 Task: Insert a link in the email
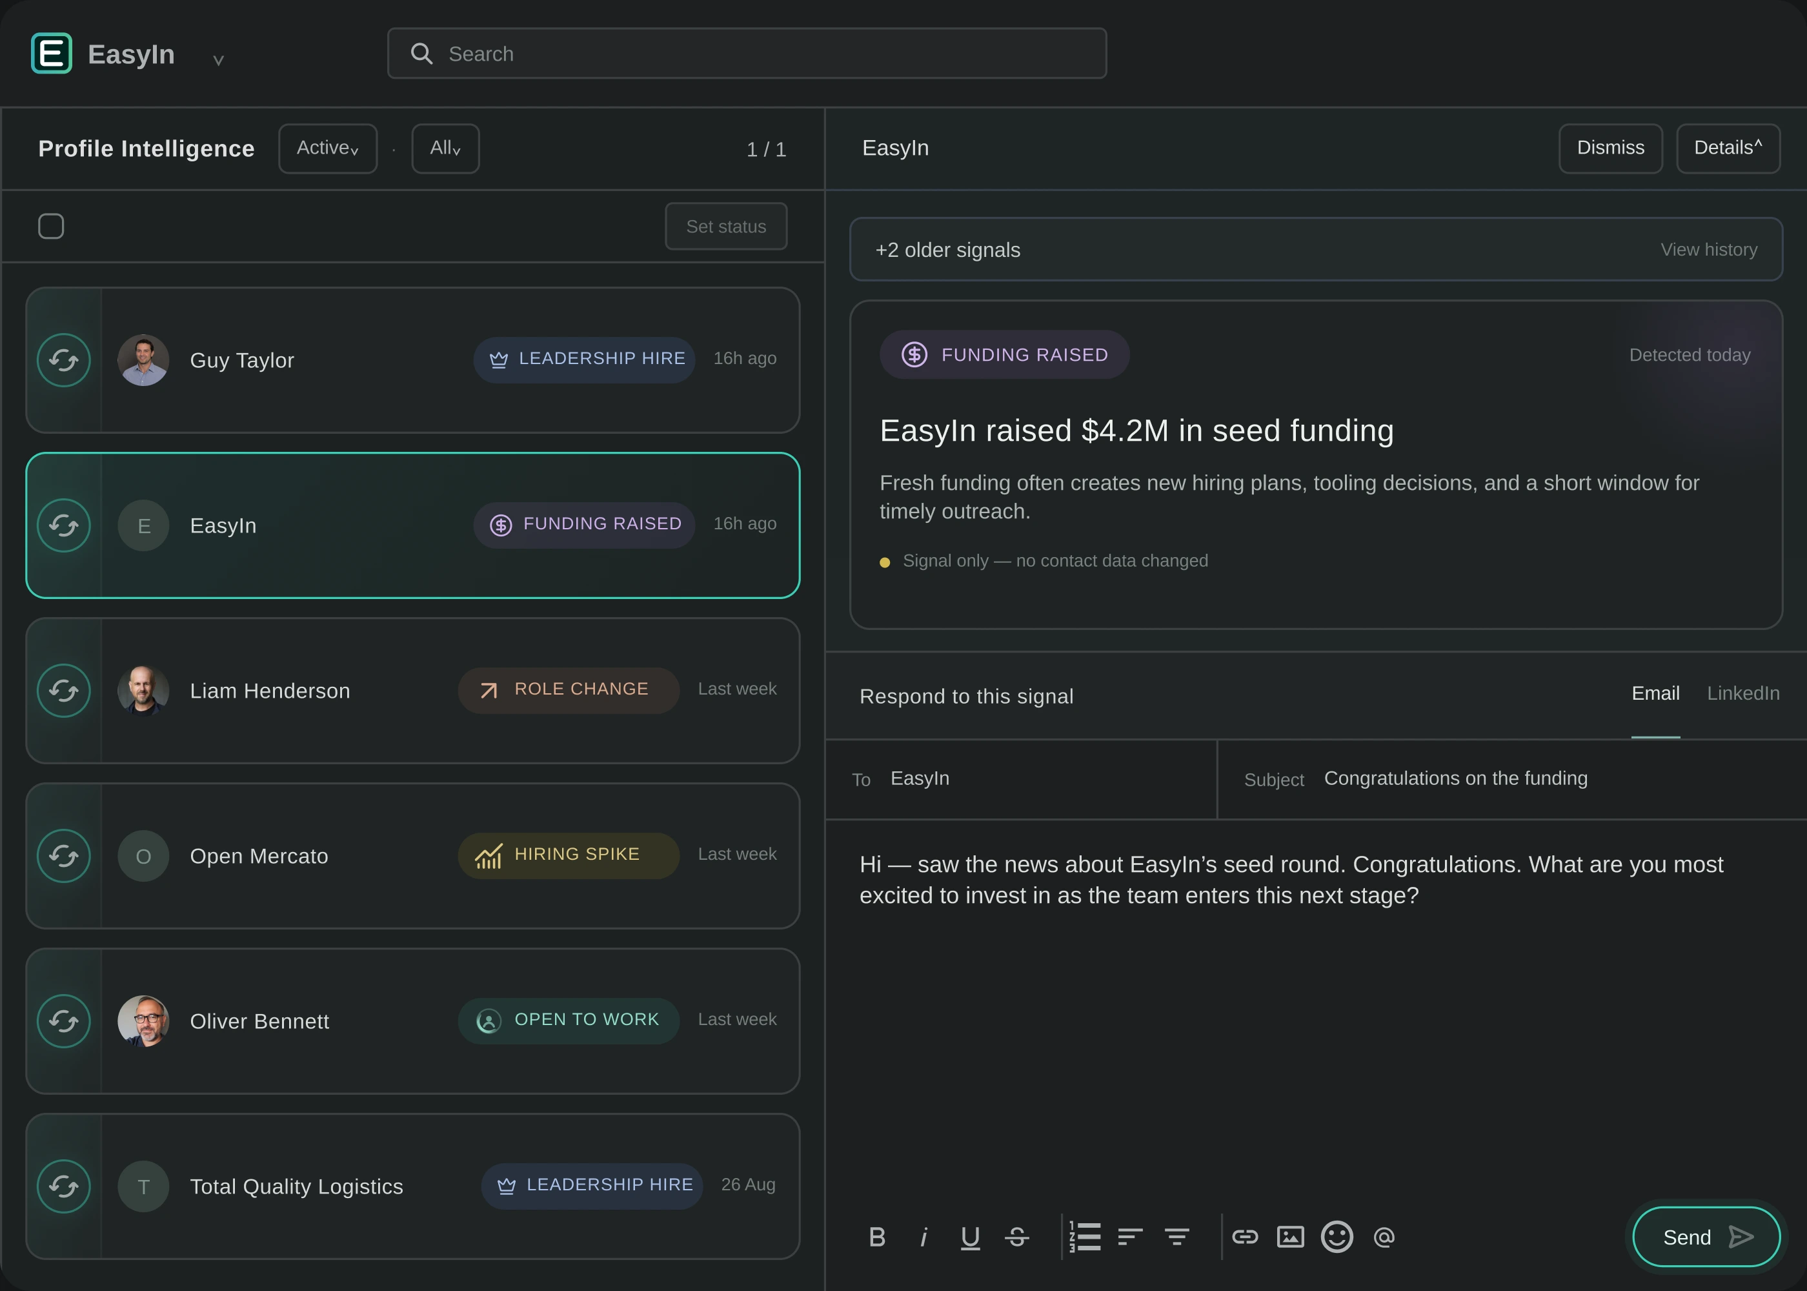1245,1237
